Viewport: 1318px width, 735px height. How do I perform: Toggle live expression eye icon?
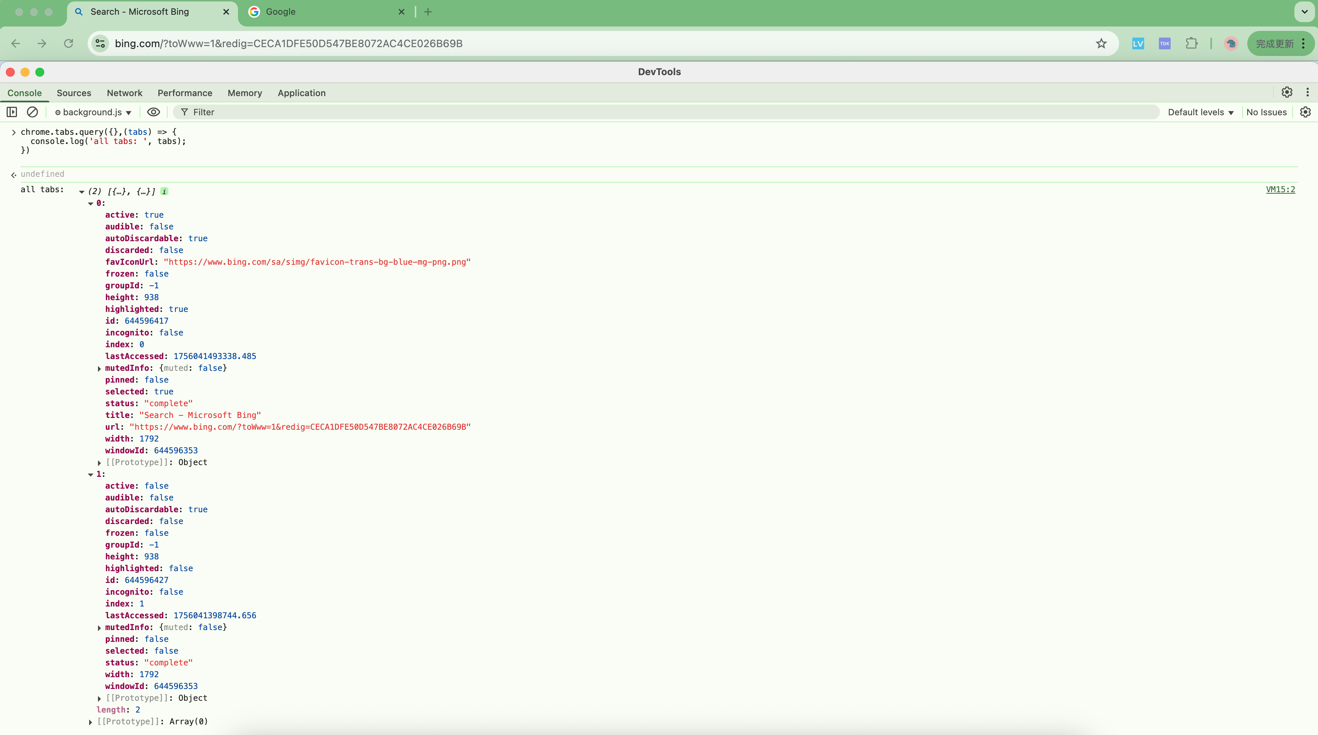point(153,112)
